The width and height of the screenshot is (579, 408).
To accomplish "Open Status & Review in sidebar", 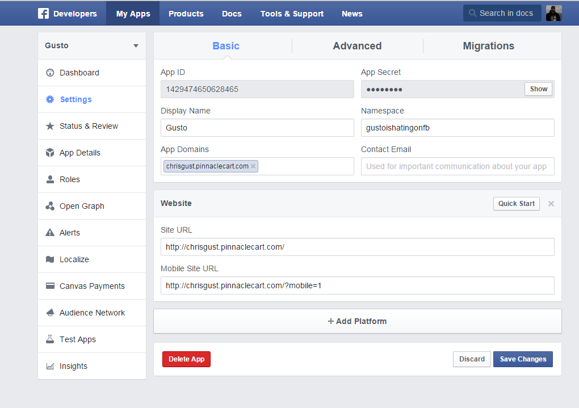I will (x=92, y=126).
